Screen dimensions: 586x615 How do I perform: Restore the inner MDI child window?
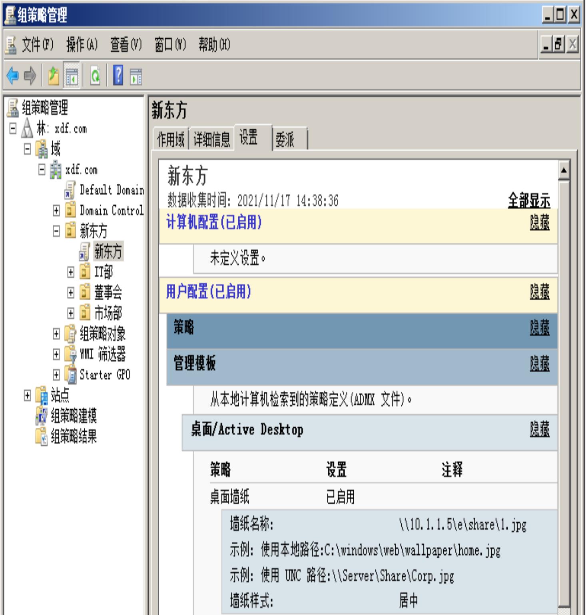pyautogui.click(x=559, y=44)
